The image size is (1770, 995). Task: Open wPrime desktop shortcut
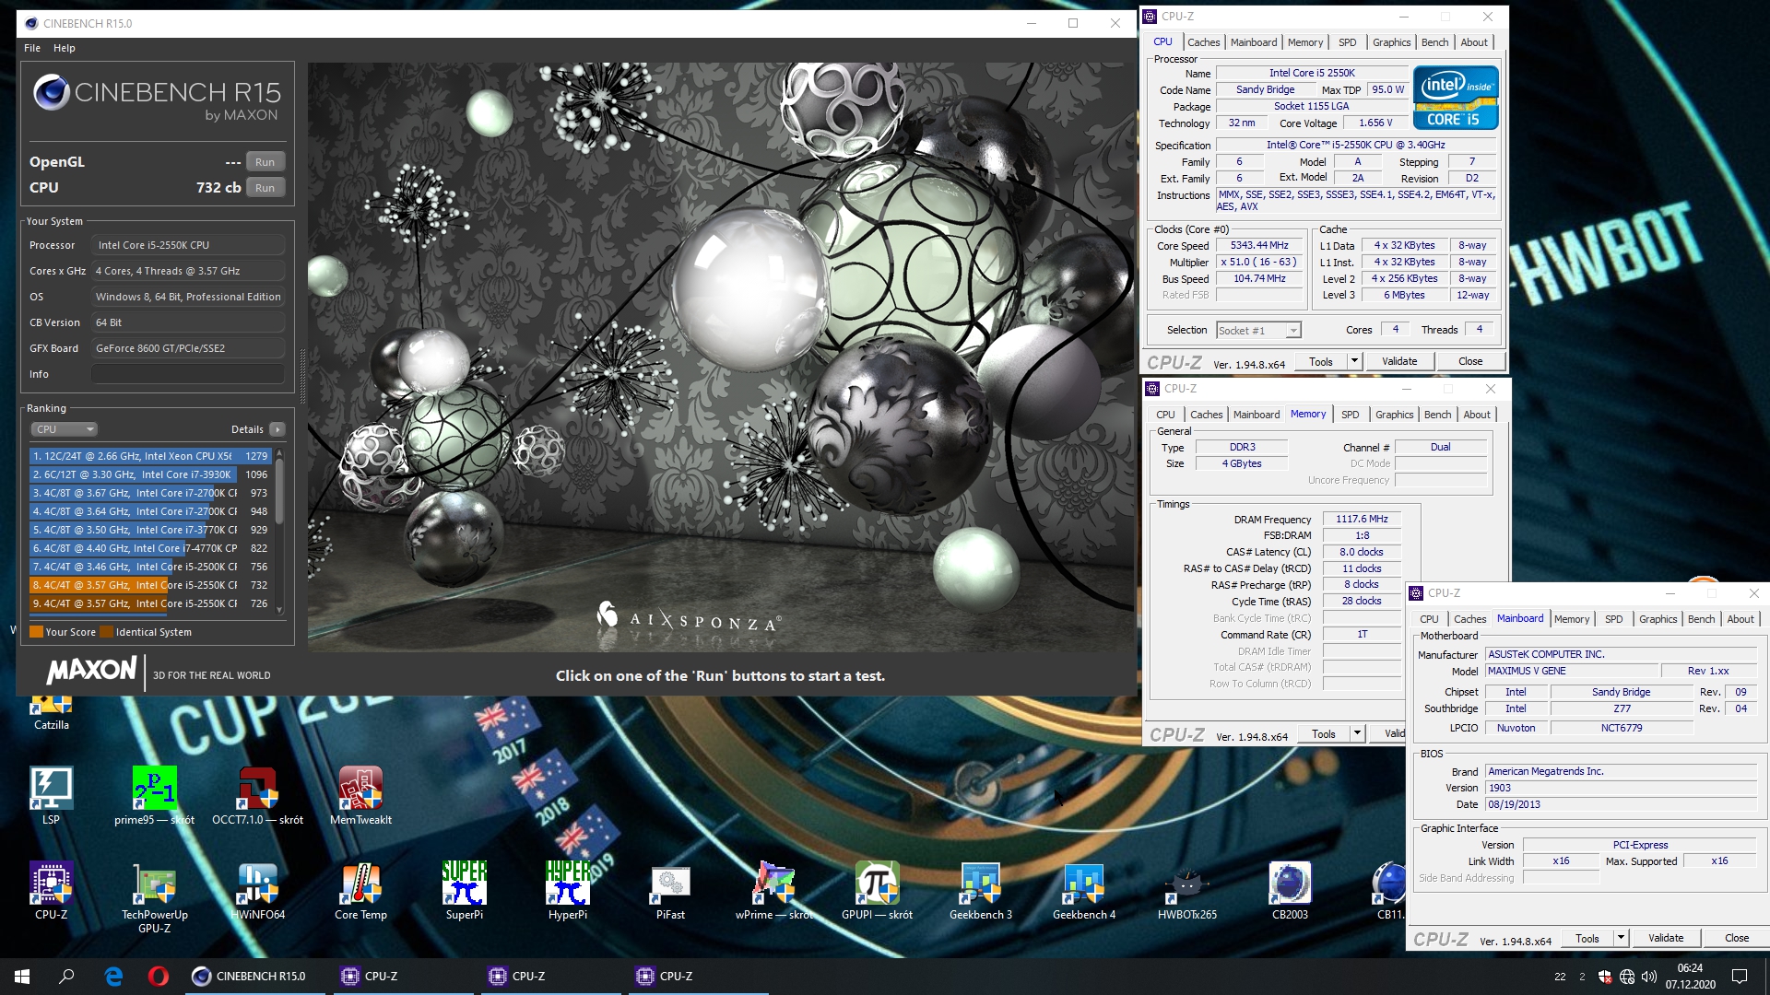(x=774, y=891)
